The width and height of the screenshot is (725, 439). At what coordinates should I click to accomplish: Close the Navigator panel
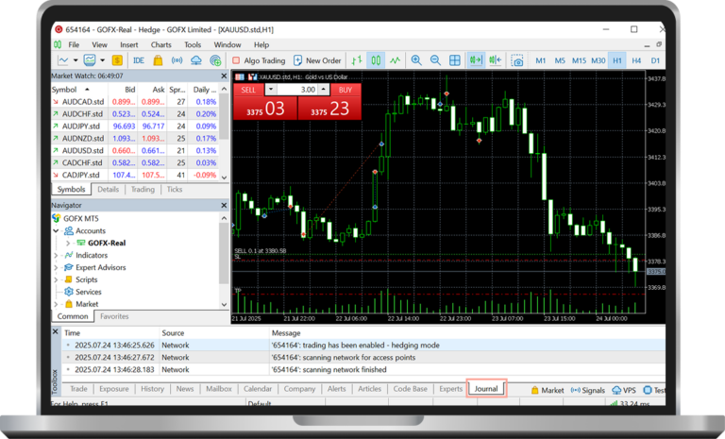click(x=225, y=205)
